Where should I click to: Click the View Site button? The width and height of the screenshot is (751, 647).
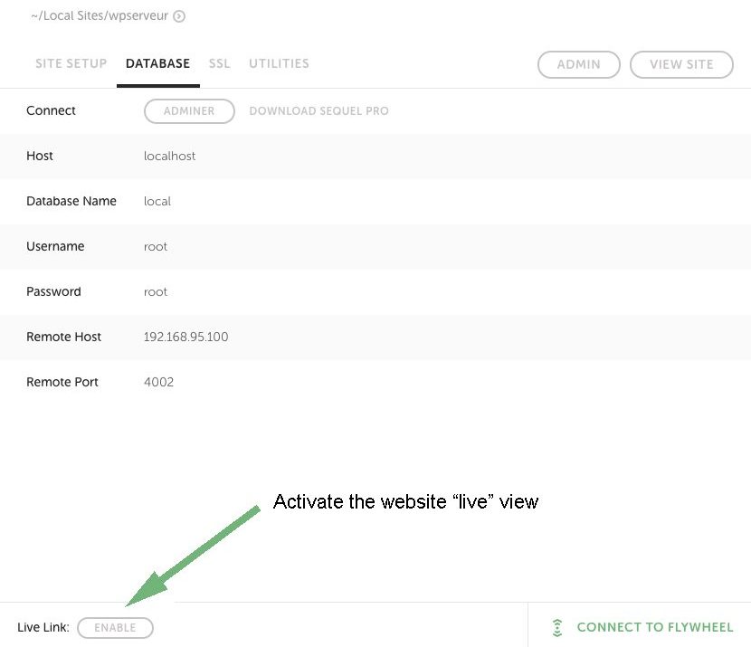[x=681, y=64]
